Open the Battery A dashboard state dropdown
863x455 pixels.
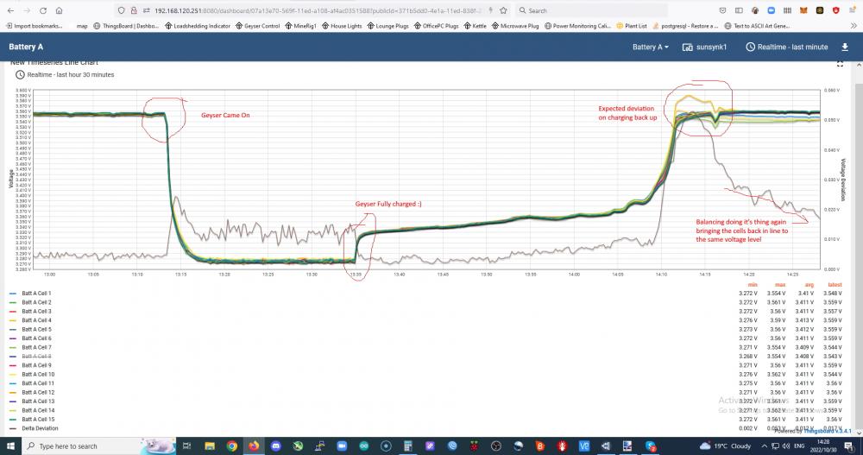tap(651, 47)
